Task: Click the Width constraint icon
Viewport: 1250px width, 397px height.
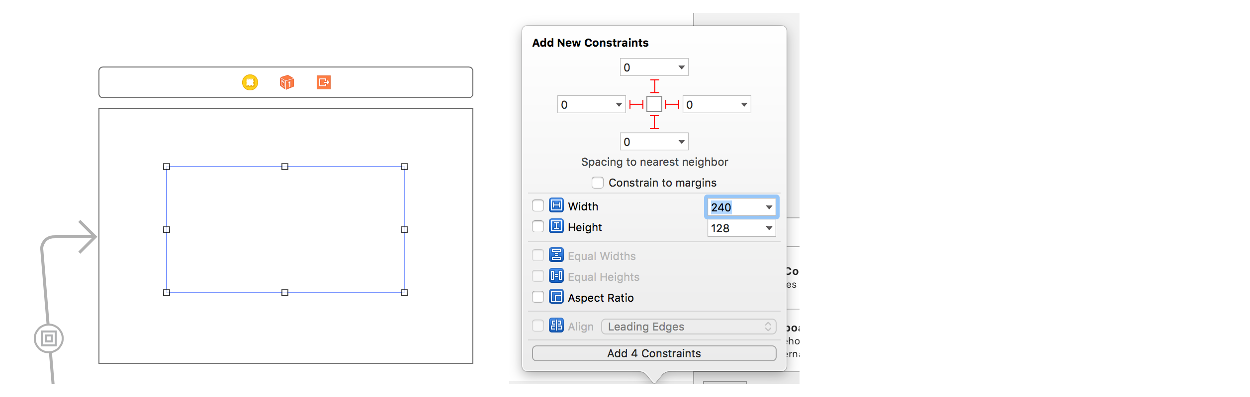Action: (556, 205)
